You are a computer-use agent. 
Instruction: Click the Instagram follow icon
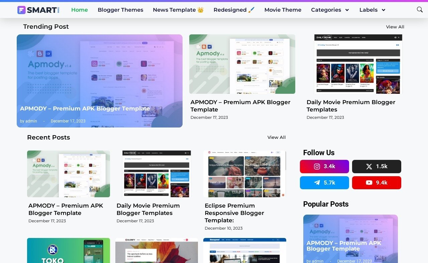coord(317,166)
